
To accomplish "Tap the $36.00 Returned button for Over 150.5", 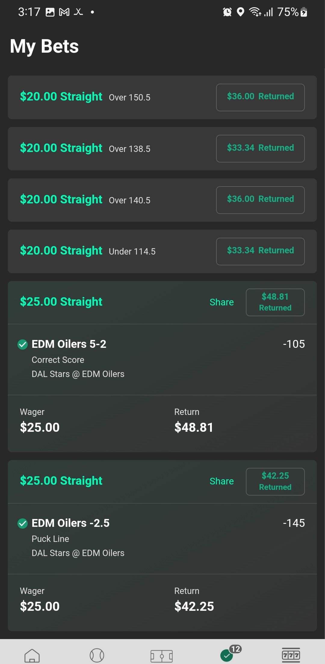I will [x=260, y=97].
